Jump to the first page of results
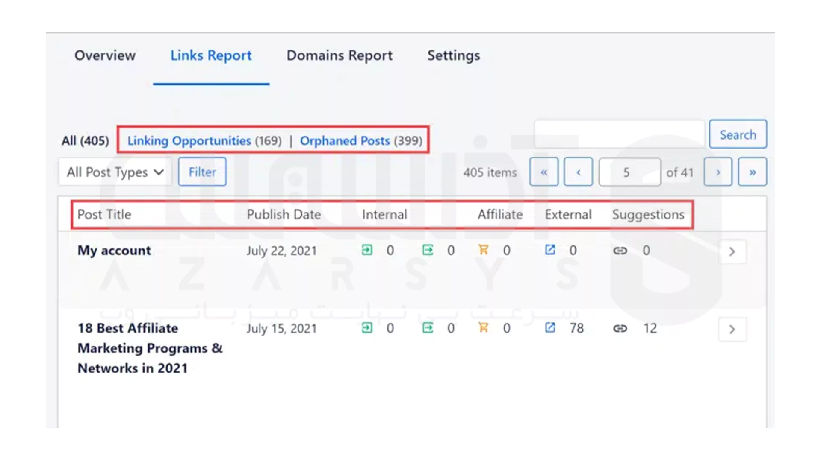Screen dimensions: 821x461 543,172
